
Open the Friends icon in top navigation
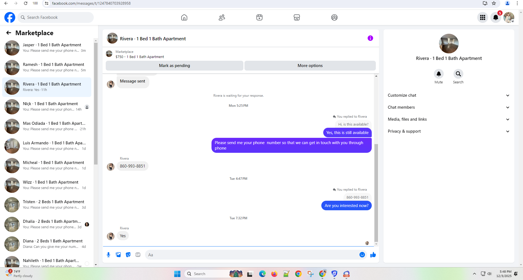coord(222,17)
